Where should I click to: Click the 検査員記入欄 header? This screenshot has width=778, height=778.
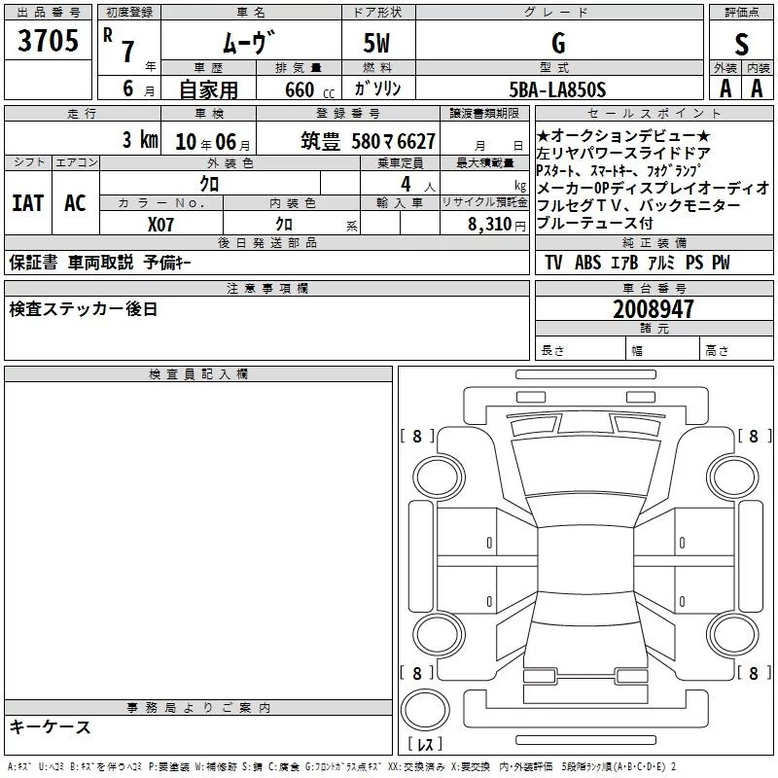click(198, 374)
